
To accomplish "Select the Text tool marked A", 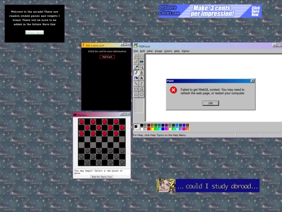I will pos(142,78).
